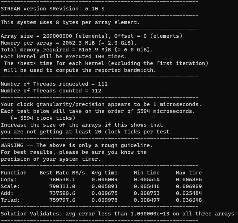Click the "WARNING" text line
This screenshot has width=238, height=223.
pos(77,146)
